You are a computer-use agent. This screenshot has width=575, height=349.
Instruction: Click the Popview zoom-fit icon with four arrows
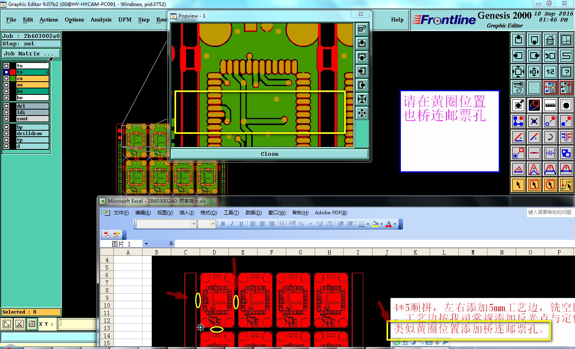coord(362,99)
